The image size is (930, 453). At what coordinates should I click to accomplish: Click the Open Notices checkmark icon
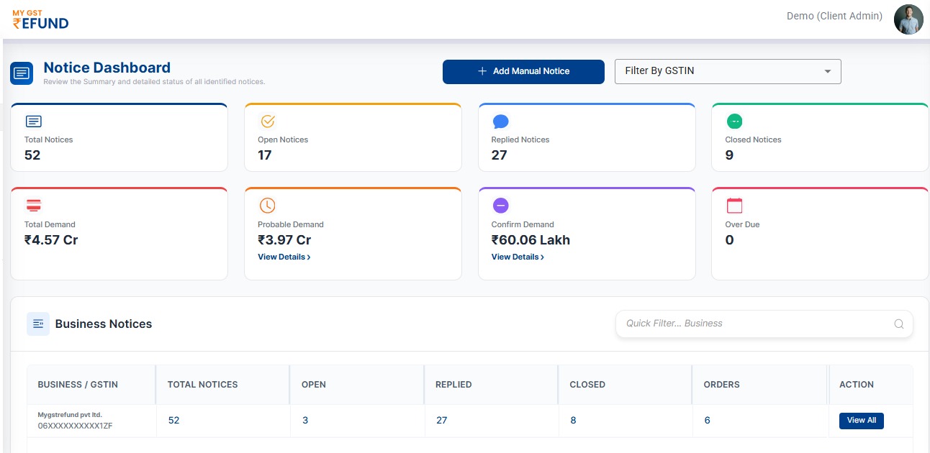click(x=267, y=122)
